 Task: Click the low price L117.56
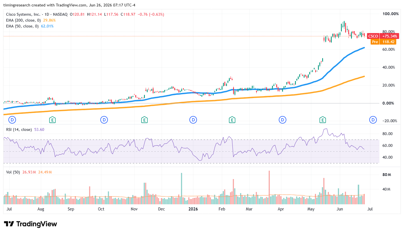(111, 14)
